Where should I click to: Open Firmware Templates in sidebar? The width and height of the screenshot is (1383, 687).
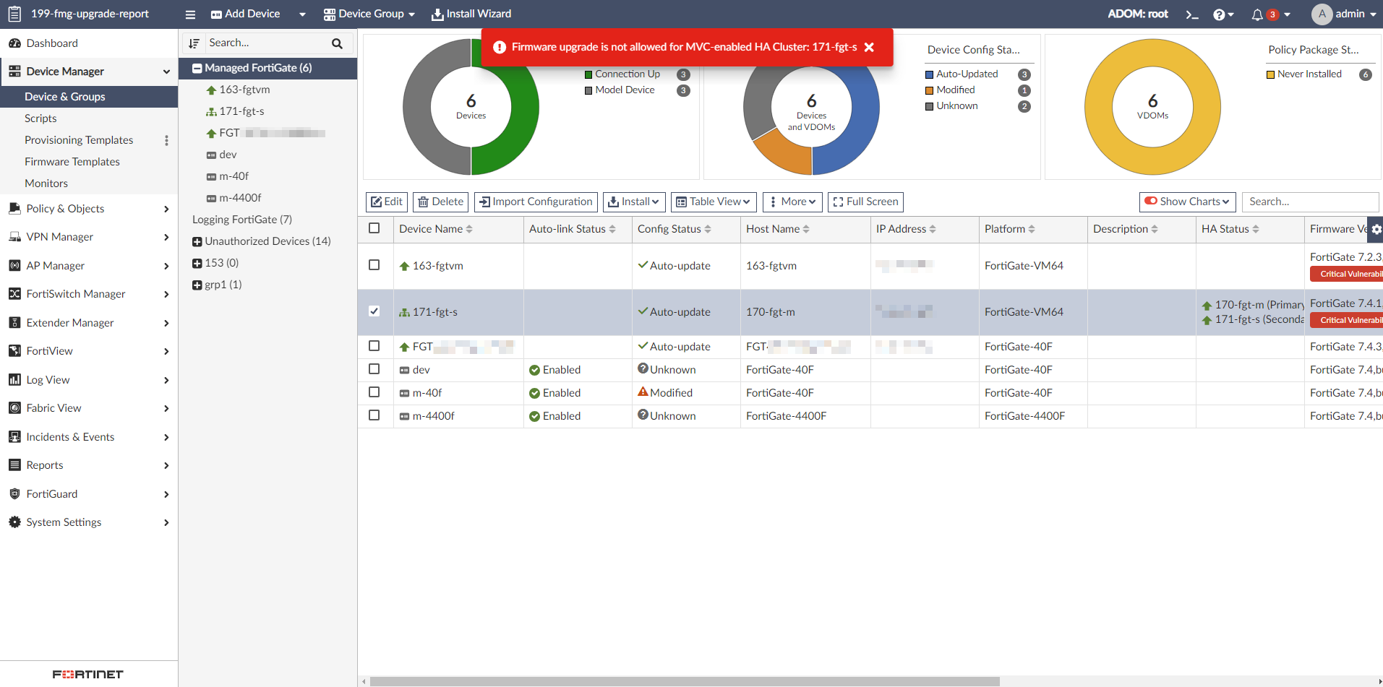(72, 162)
